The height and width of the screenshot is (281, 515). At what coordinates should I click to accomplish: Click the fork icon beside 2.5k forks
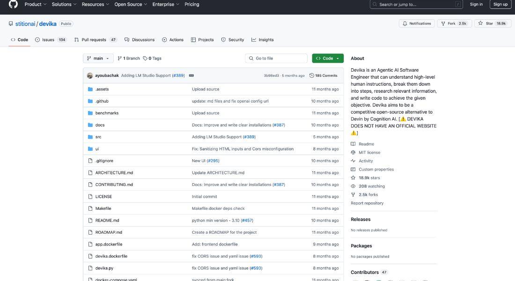point(353,194)
